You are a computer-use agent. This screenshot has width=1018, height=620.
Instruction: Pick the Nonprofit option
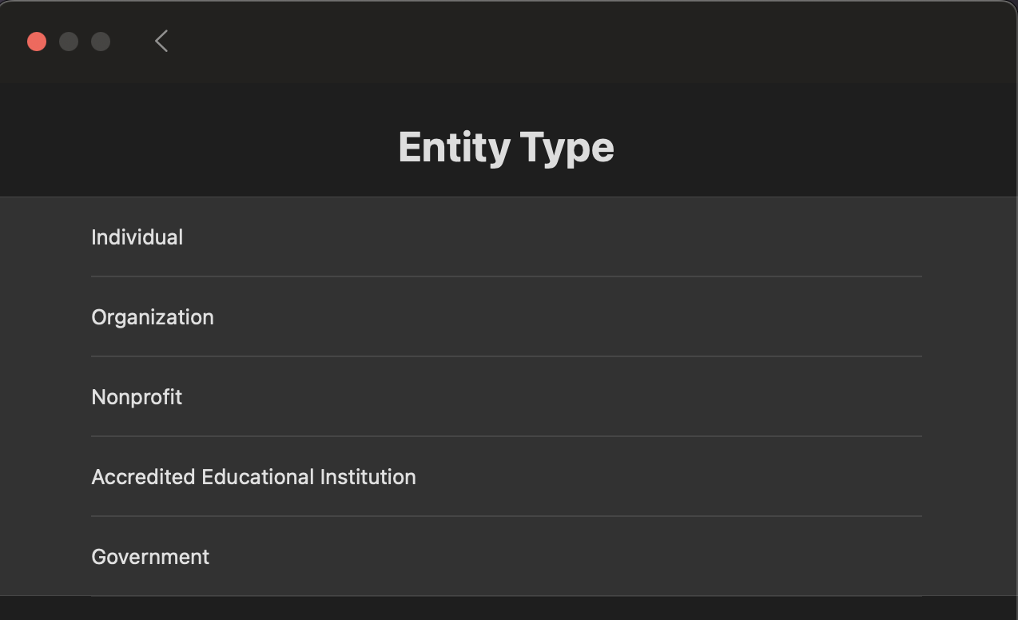[505, 397]
